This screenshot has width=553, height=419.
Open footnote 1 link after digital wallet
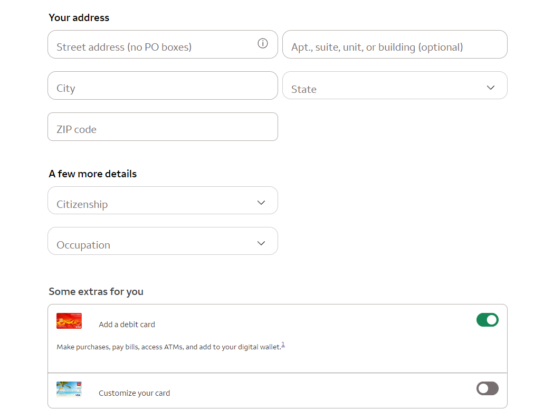(283, 345)
